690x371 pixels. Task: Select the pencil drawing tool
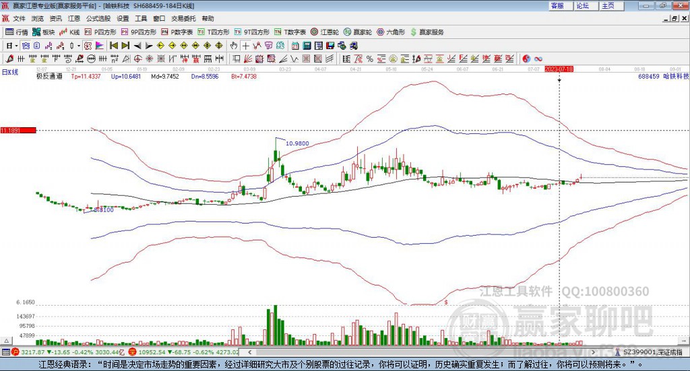coord(9,59)
